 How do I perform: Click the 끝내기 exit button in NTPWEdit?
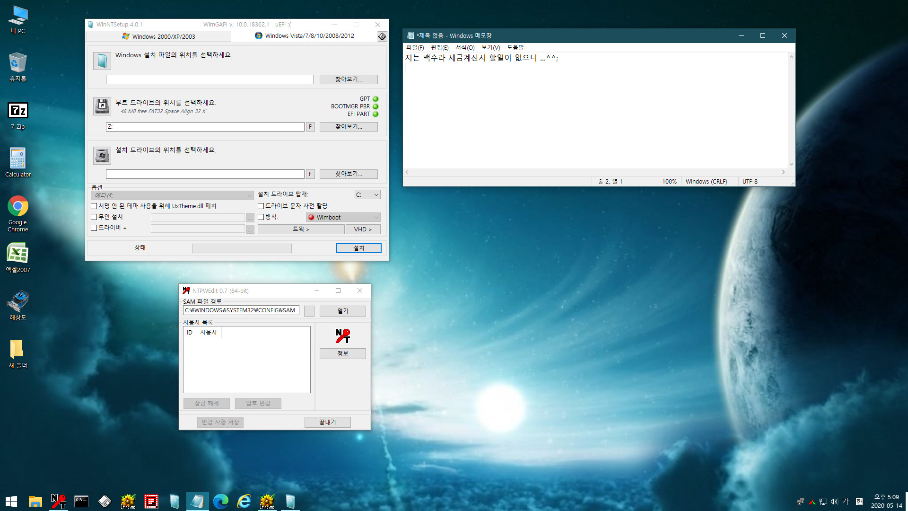[328, 422]
